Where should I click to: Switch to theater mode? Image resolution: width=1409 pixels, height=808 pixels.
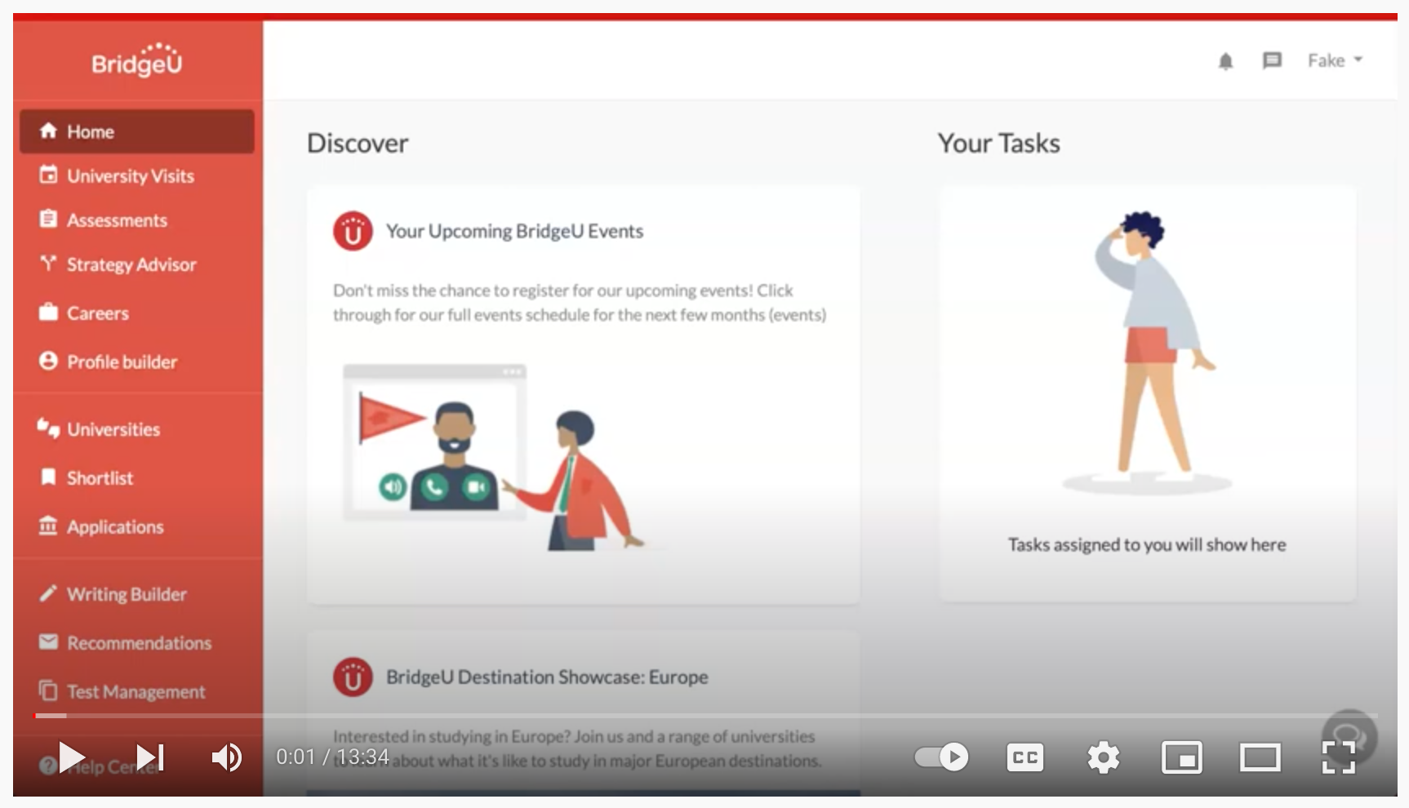(x=1260, y=757)
